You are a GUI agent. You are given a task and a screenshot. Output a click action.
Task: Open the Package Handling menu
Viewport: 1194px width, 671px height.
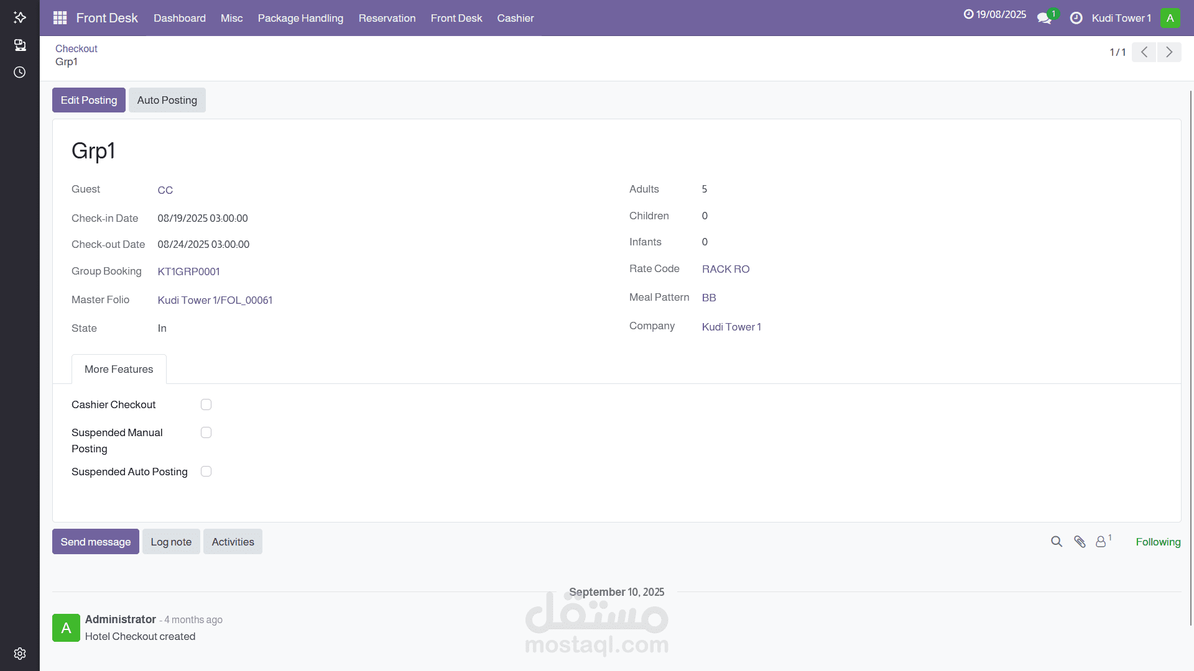click(300, 18)
